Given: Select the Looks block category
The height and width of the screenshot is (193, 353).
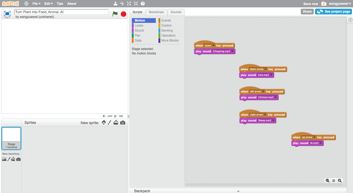Looking at the screenshot, I should [x=139, y=26].
